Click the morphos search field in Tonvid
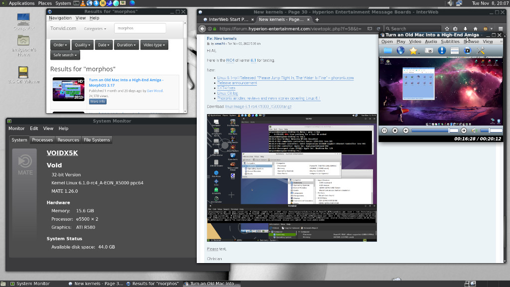Viewport: 510px width, 287px height. [x=140, y=28]
